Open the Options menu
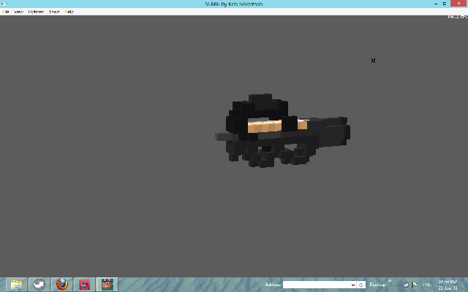Screen dimensions: 468x292 [x=36, y=12]
